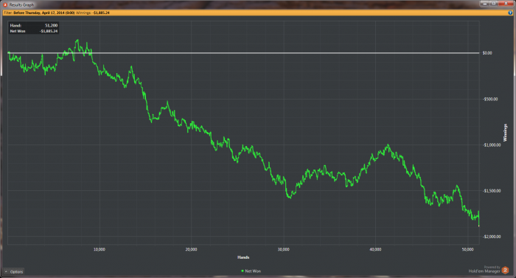Click the 20,000 hands axis label
The height and width of the screenshot is (278, 516).
click(191, 249)
